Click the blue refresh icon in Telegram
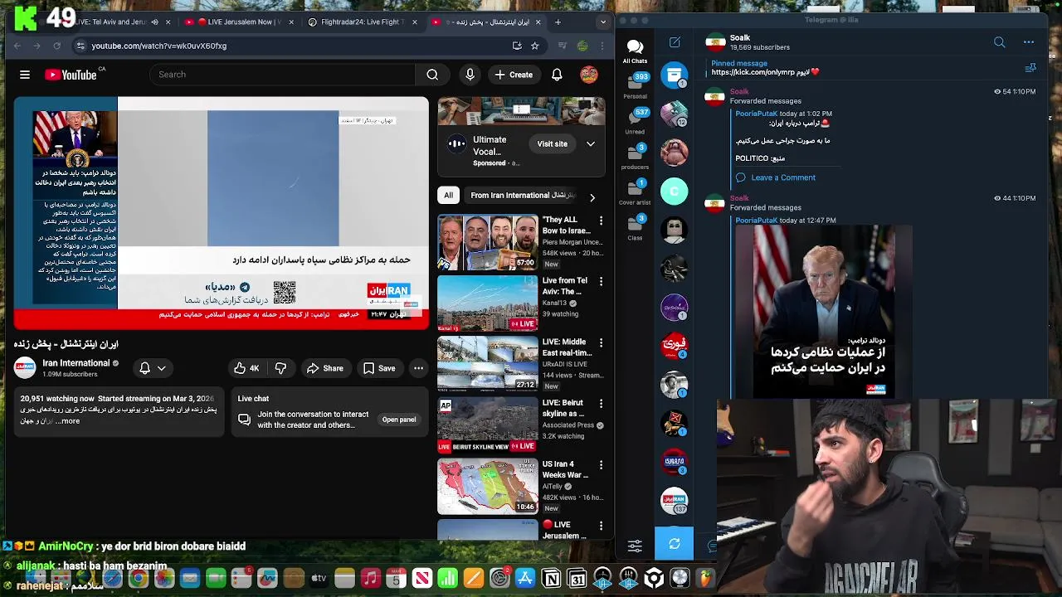 pyautogui.click(x=674, y=544)
